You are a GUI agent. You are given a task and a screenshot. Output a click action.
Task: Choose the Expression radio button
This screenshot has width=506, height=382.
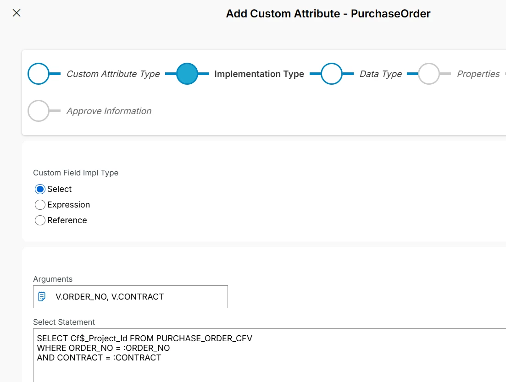click(x=40, y=205)
